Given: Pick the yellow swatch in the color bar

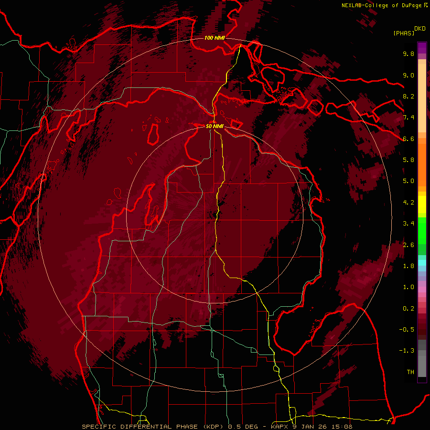Looking at the screenshot, I should pos(422,204).
